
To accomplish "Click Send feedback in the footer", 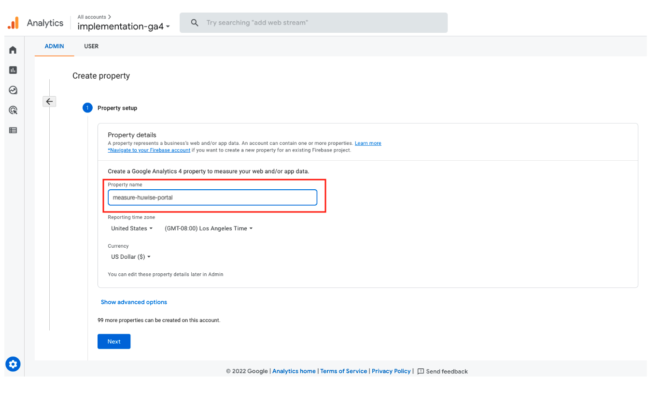I will pyautogui.click(x=442, y=371).
